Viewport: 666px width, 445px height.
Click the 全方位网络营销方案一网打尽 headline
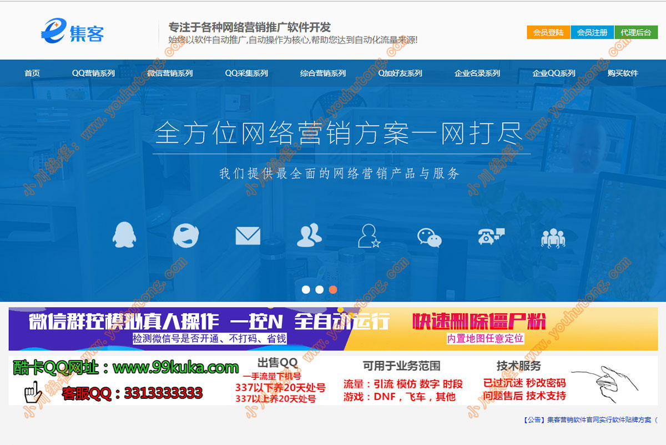coord(339,133)
